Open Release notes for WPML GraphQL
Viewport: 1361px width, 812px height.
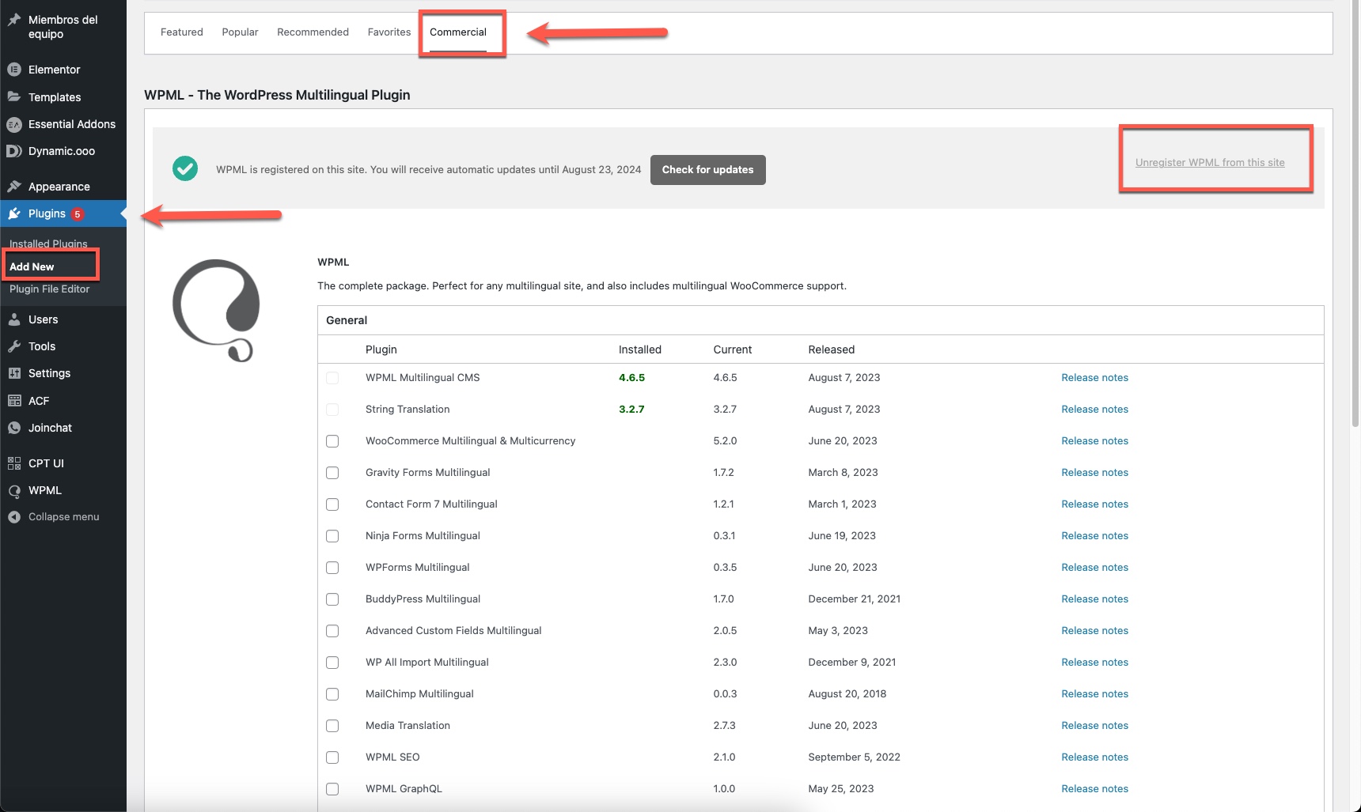[1094, 789]
